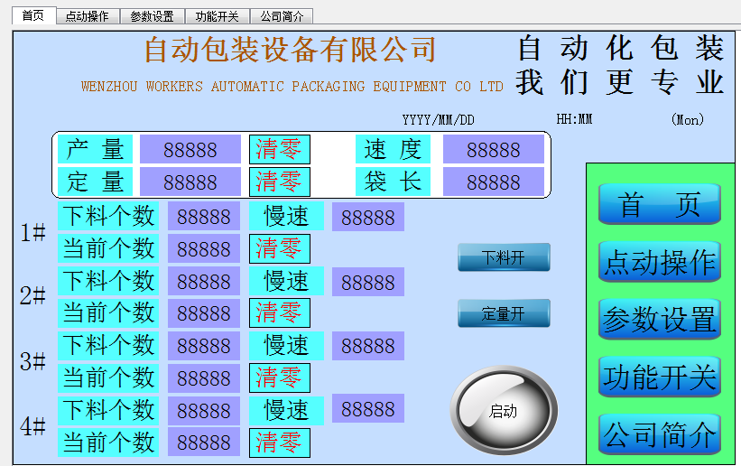Click 清零 next to 产量

pos(279,150)
